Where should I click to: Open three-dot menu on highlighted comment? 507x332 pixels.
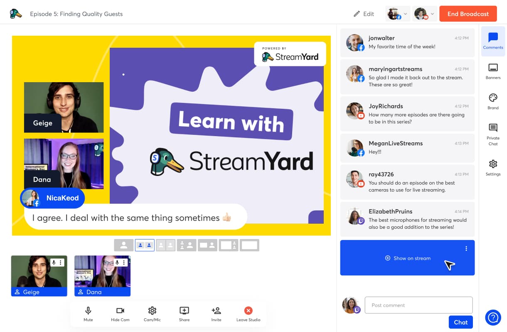466,249
